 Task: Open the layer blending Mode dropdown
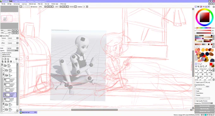tap(17, 48)
